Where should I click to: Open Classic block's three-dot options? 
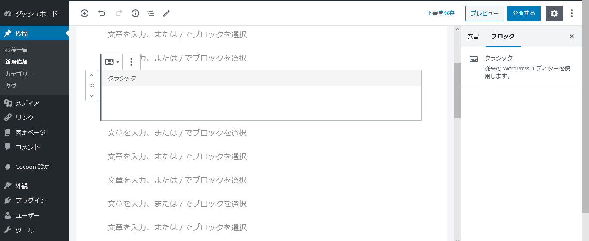[x=132, y=62]
